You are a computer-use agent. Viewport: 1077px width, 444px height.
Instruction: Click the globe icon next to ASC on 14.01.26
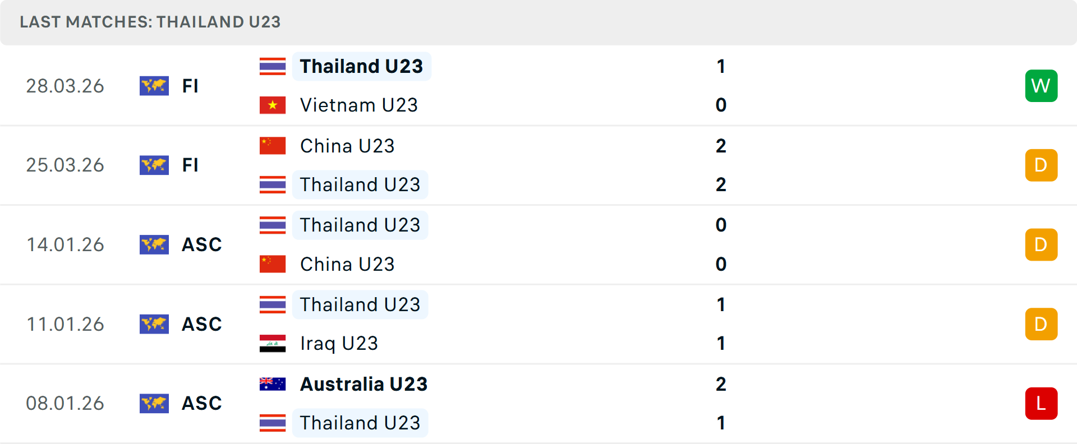click(154, 244)
